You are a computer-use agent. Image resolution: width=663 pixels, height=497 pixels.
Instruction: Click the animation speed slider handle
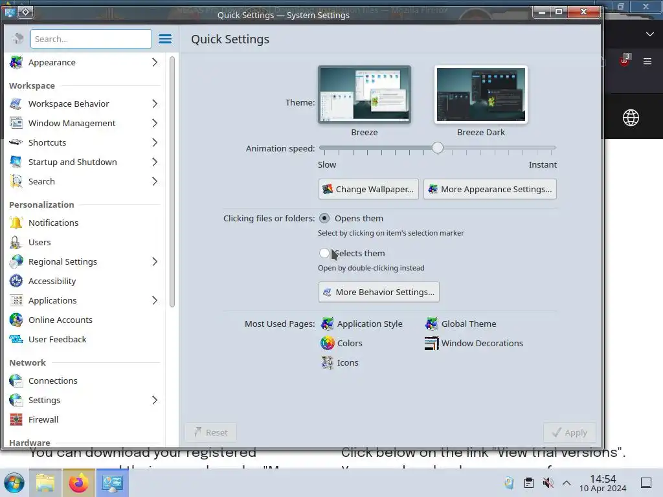click(x=438, y=148)
